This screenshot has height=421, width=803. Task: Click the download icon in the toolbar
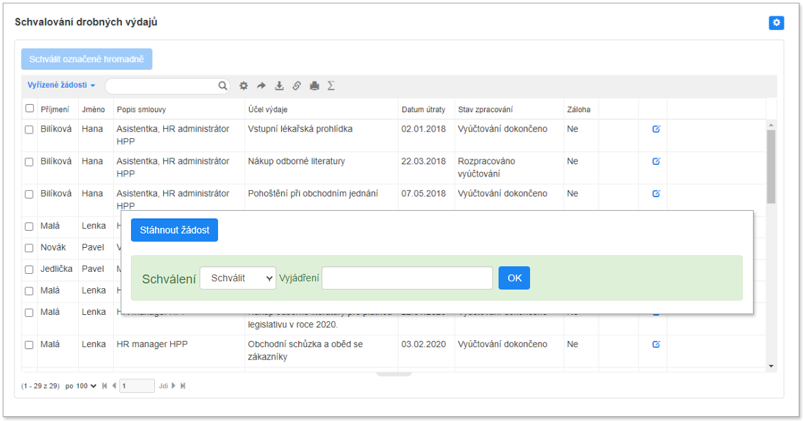[x=279, y=86]
